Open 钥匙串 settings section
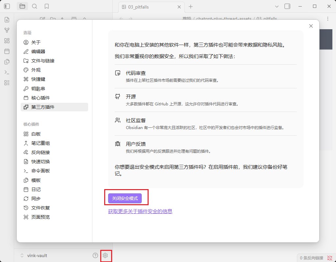The image size is (336, 262). pos(55,89)
